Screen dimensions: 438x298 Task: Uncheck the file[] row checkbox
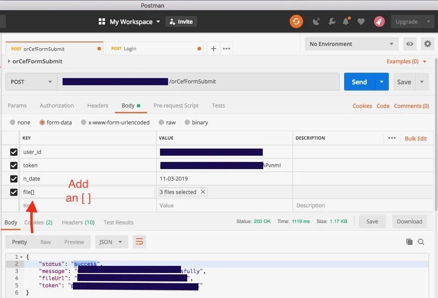click(x=14, y=192)
